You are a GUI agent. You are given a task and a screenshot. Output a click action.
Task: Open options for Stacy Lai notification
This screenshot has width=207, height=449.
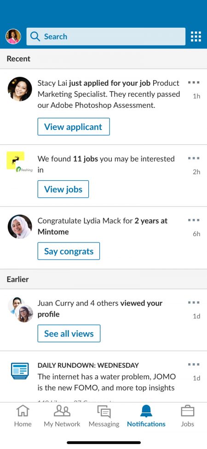click(x=194, y=83)
